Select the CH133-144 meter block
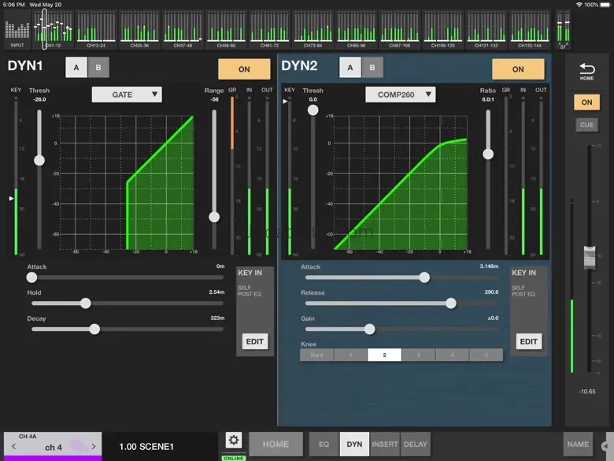The image size is (614, 461). [530, 30]
